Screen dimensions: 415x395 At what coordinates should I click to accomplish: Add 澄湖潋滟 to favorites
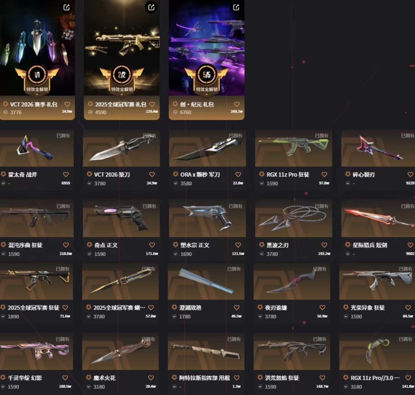coord(237,308)
